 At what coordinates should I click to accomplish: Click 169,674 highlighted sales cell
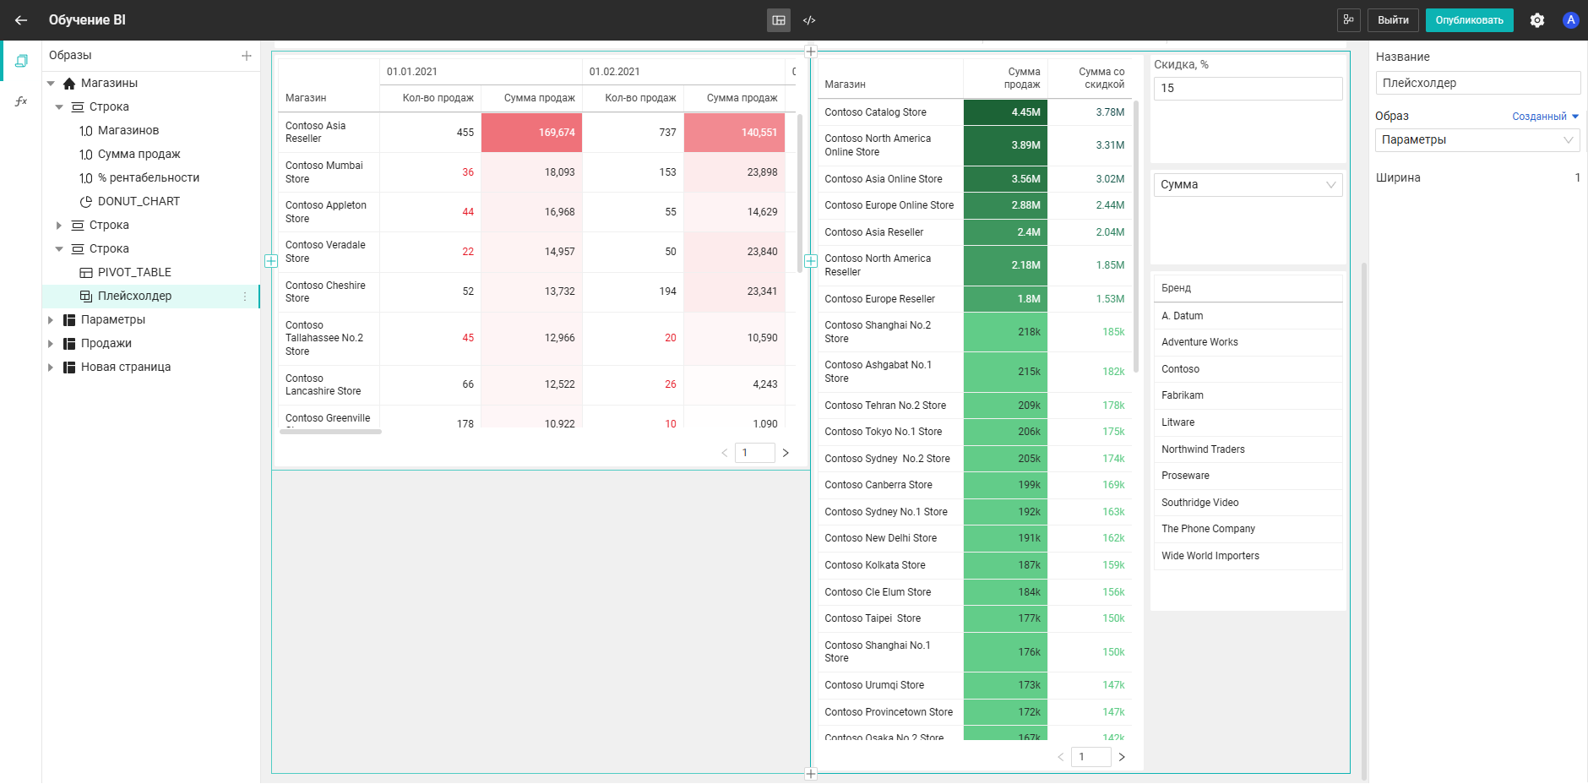[532, 133]
